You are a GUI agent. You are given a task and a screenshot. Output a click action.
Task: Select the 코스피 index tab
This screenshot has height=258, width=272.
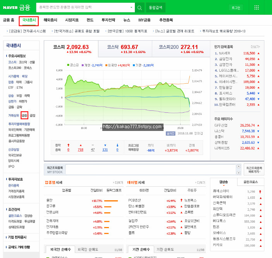[71, 49]
